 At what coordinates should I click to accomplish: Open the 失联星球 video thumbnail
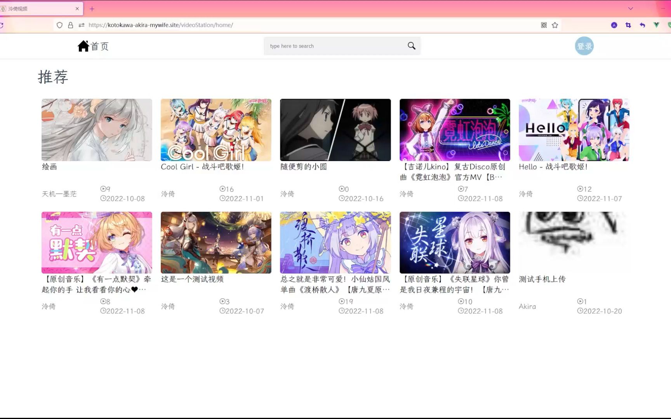(455, 242)
